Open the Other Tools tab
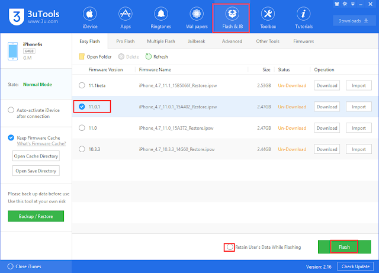Screen dimensions: 379x273 click(x=268, y=41)
